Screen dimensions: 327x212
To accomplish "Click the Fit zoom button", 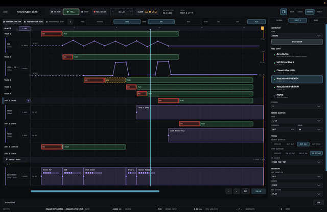I will coord(245,192).
